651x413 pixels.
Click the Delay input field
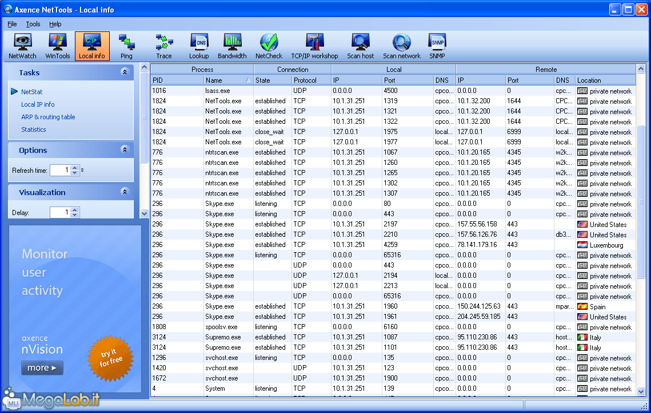60,212
